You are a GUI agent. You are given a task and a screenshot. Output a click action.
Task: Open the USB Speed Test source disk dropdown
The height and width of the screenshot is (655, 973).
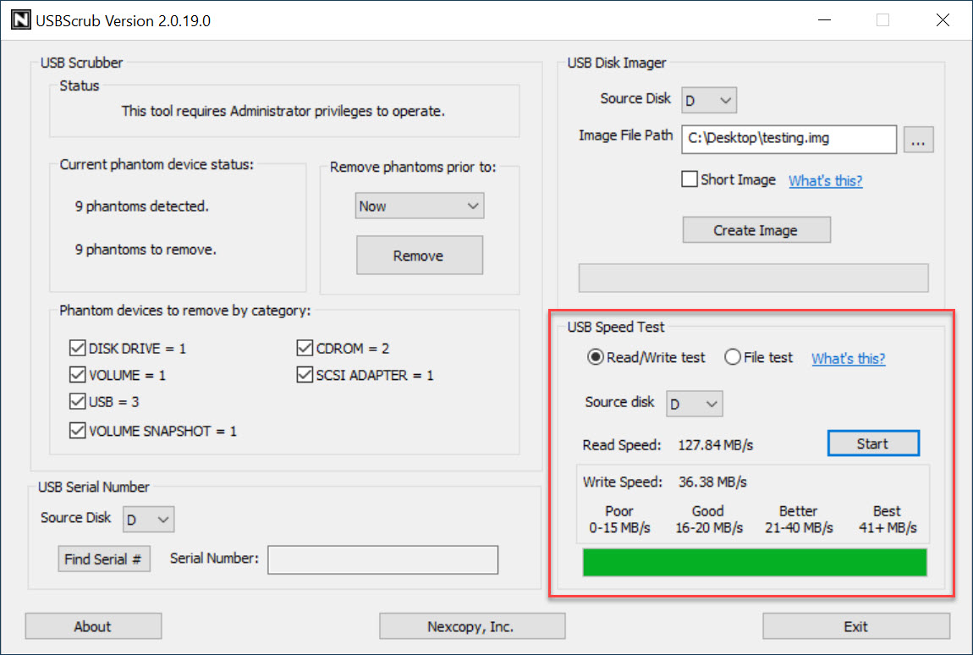tap(695, 405)
